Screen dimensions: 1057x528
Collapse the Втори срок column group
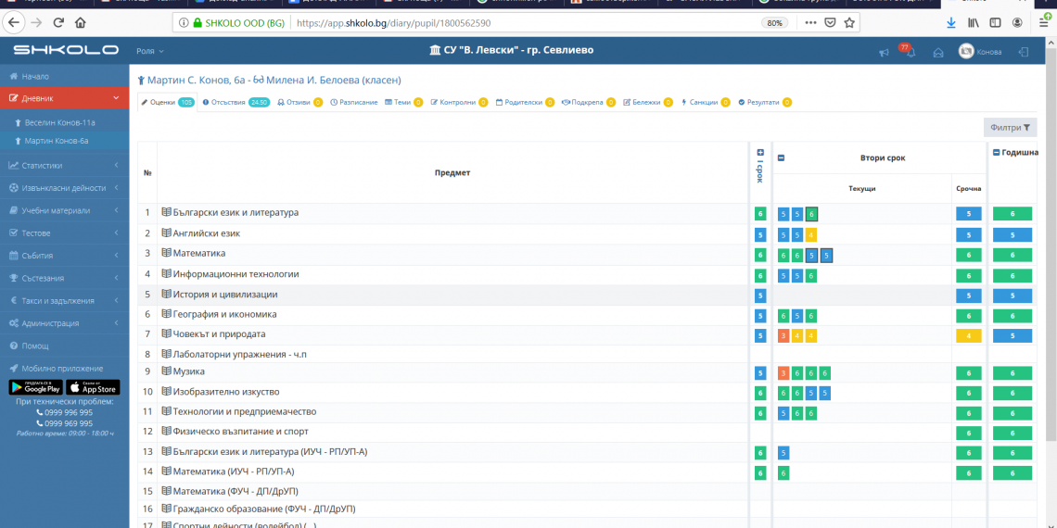(x=781, y=157)
